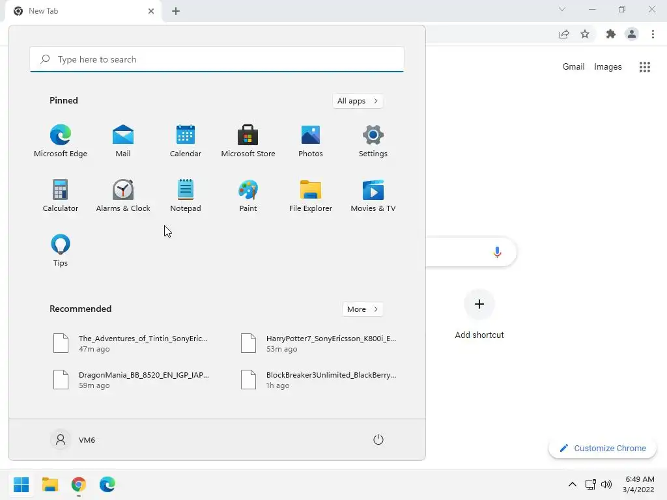Open the Tips app
667x500 pixels.
coord(61,251)
